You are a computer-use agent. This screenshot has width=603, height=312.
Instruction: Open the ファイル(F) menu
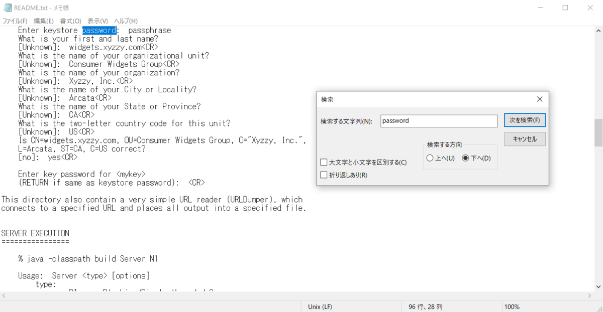pos(15,21)
